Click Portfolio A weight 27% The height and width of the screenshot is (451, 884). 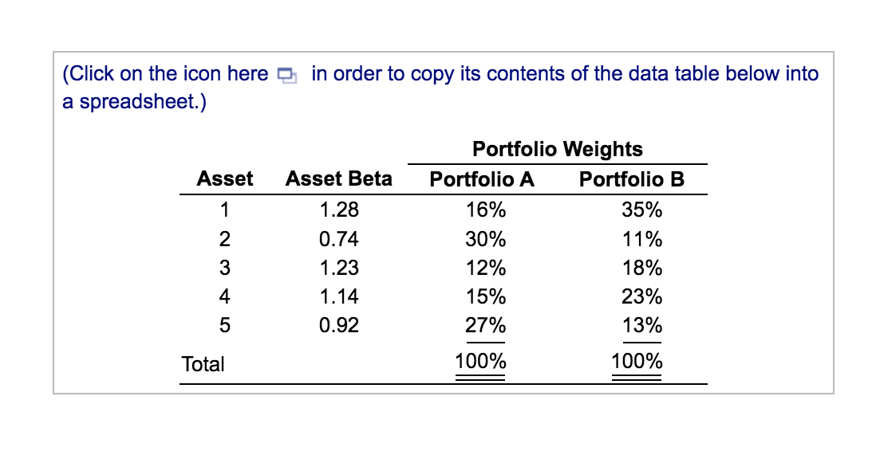(x=485, y=325)
